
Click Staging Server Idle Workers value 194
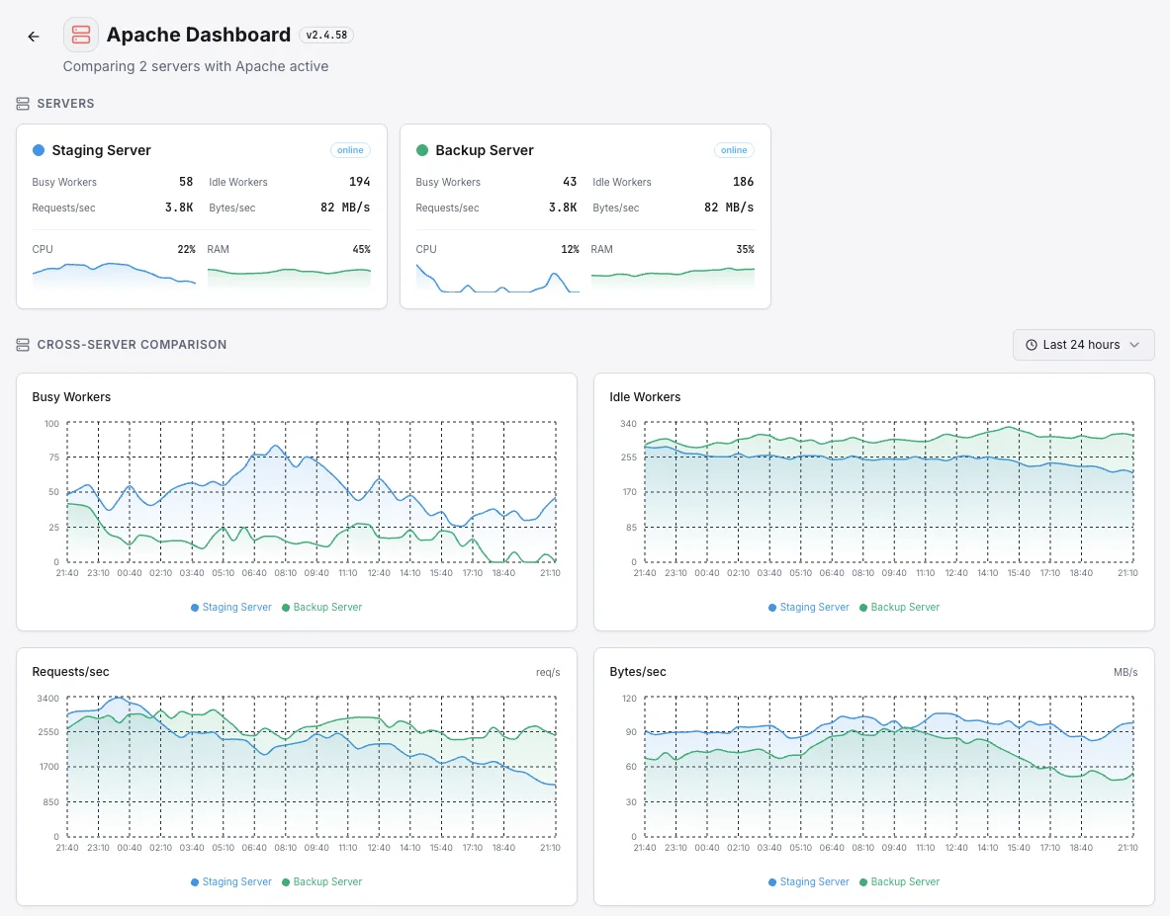point(360,182)
